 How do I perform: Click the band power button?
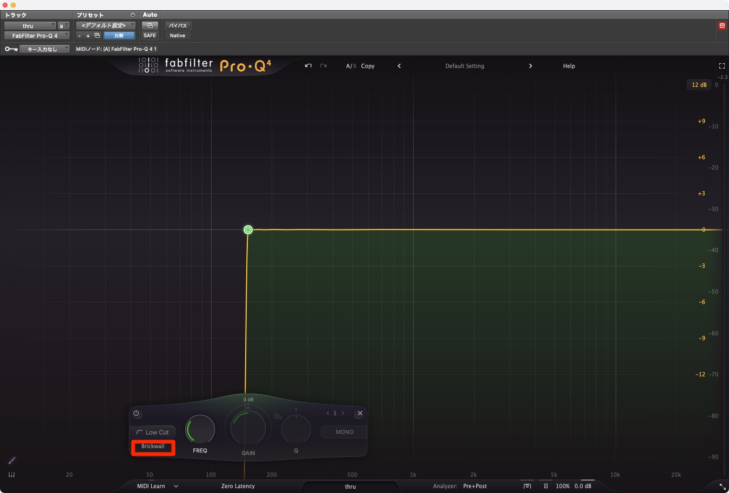pos(136,414)
